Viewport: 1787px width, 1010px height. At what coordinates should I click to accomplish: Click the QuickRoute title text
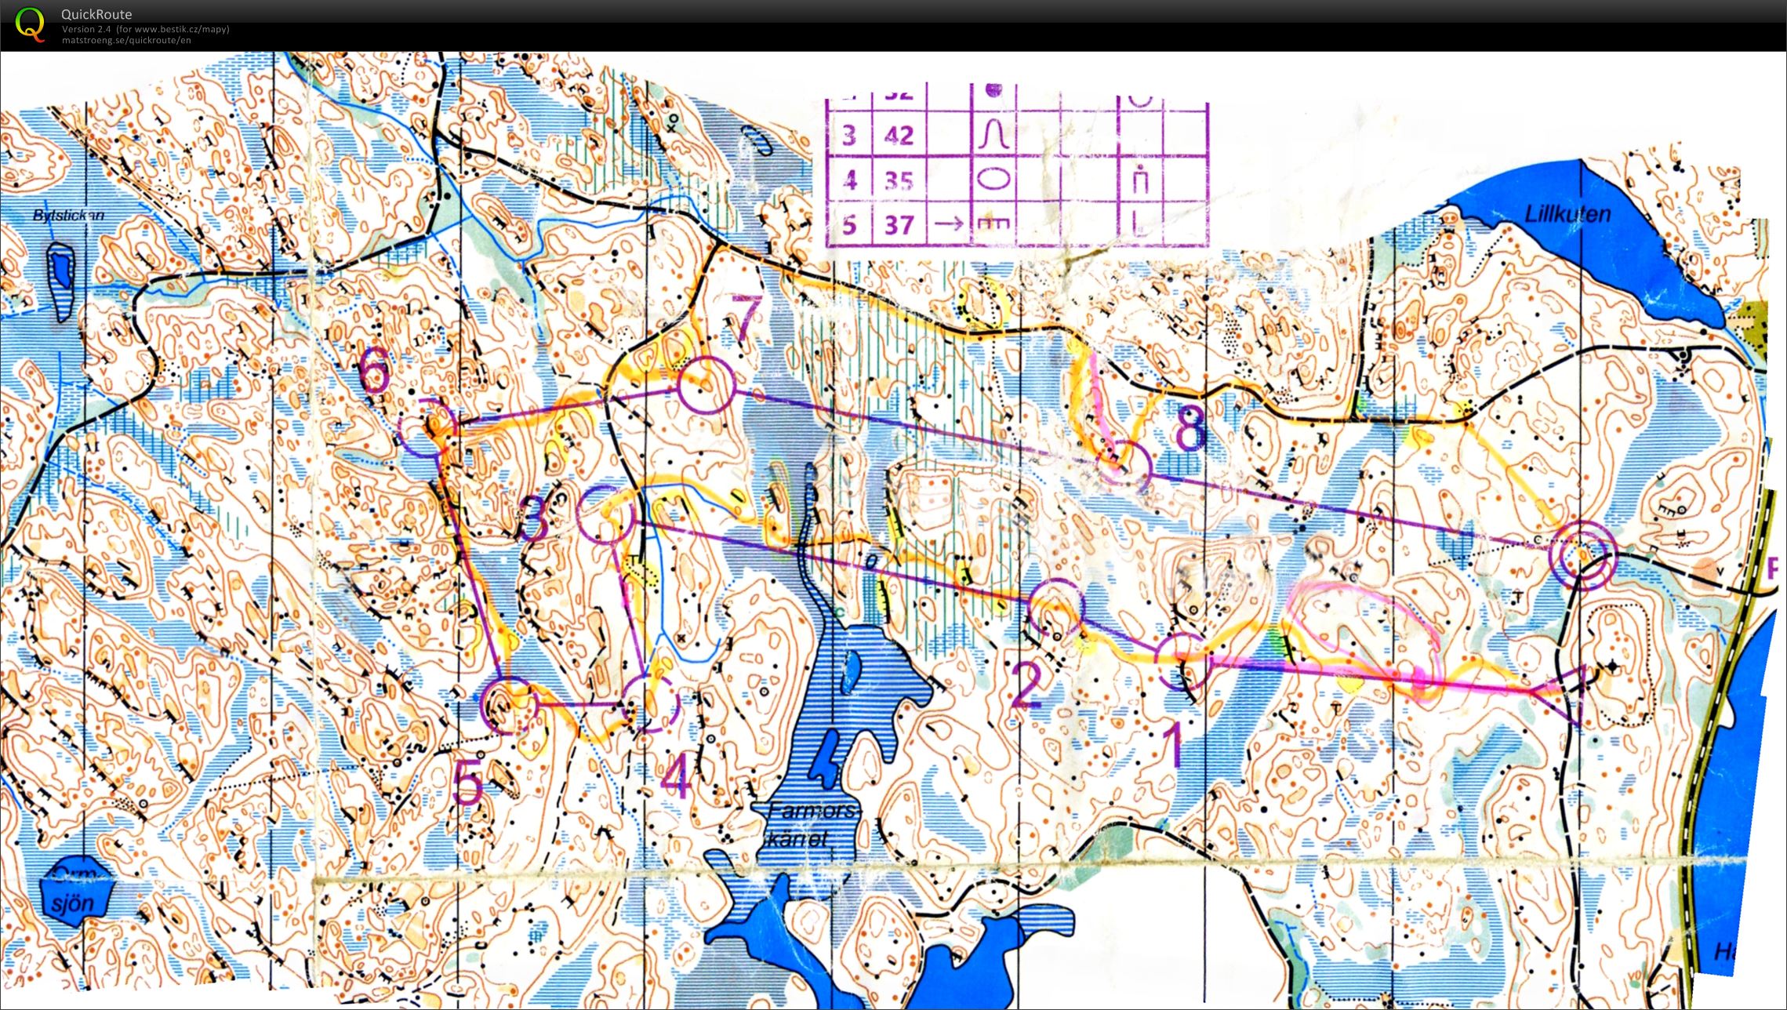coord(96,14)
